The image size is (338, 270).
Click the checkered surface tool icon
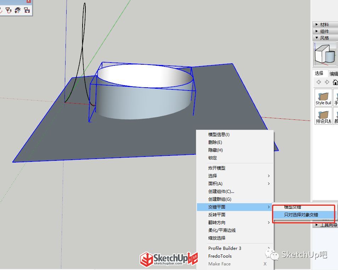18,10
